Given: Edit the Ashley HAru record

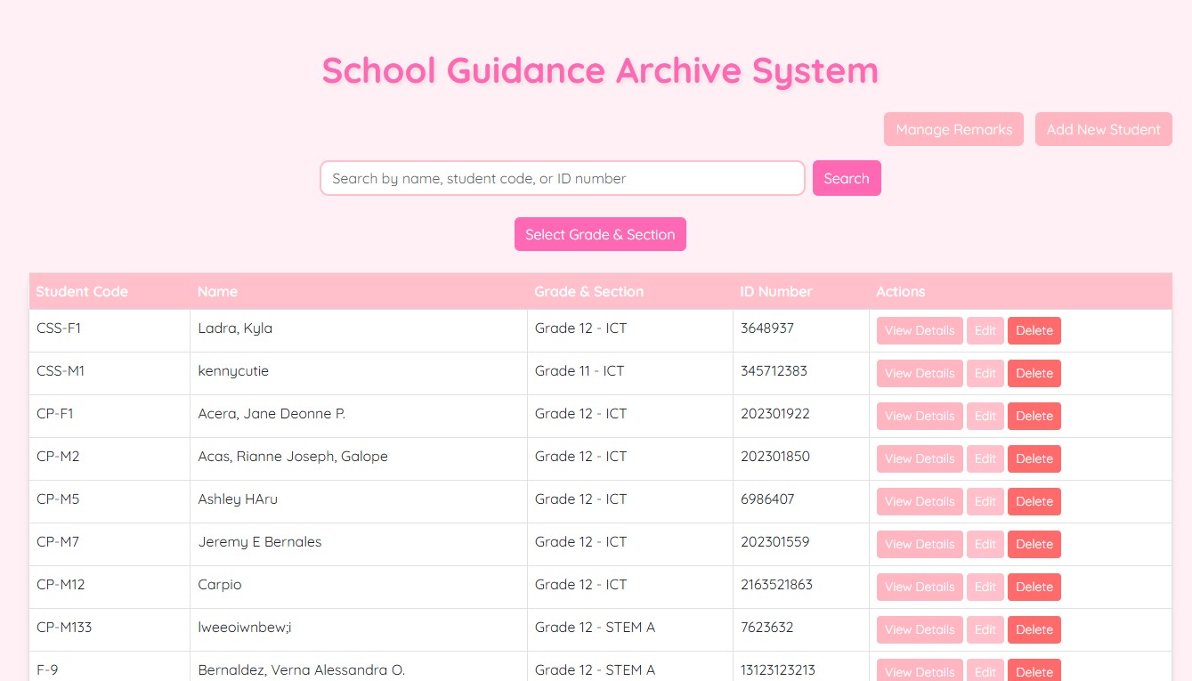Looking at the screenshot, I should tap(985, 501).
